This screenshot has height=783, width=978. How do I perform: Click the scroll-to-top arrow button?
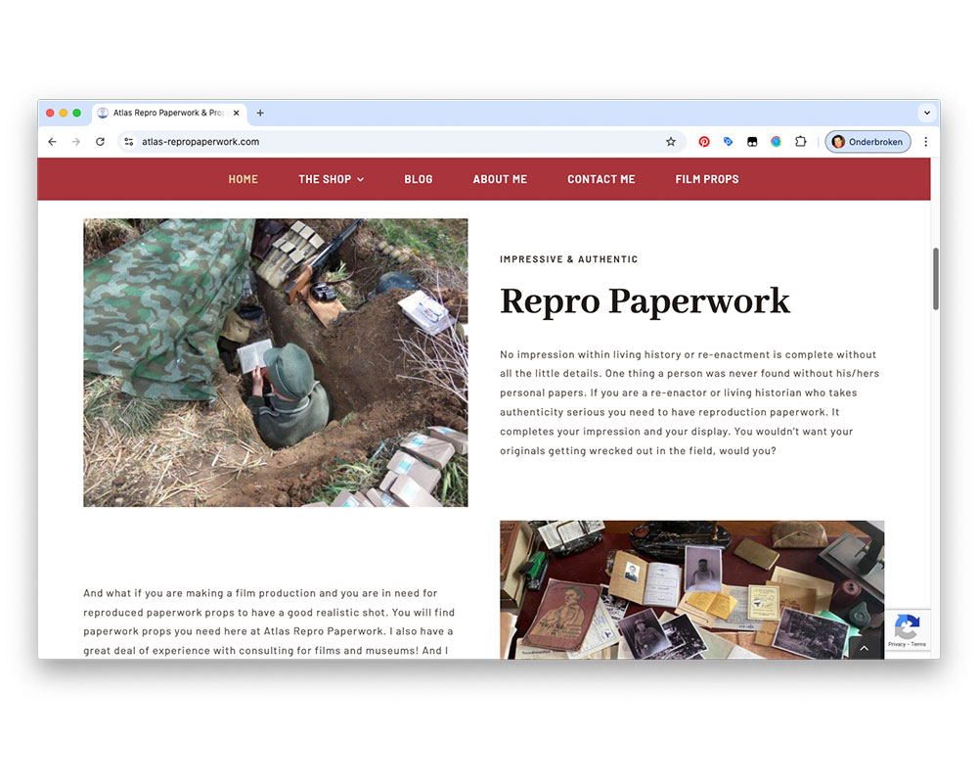click(864, 648)
